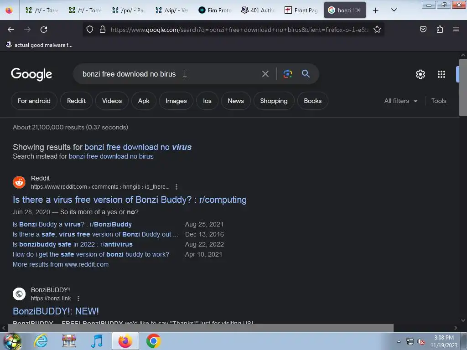Click the Firefox back arrow button
The height and width of the screenshot is (350, 467).
point(11,30)
